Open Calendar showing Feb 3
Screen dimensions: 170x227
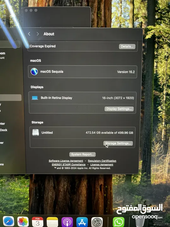point(37,222)
